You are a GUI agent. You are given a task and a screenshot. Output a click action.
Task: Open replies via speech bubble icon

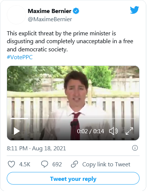coord(45,164)
